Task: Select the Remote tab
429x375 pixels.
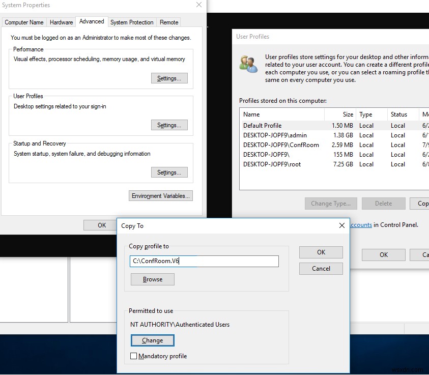Action: 168,22
